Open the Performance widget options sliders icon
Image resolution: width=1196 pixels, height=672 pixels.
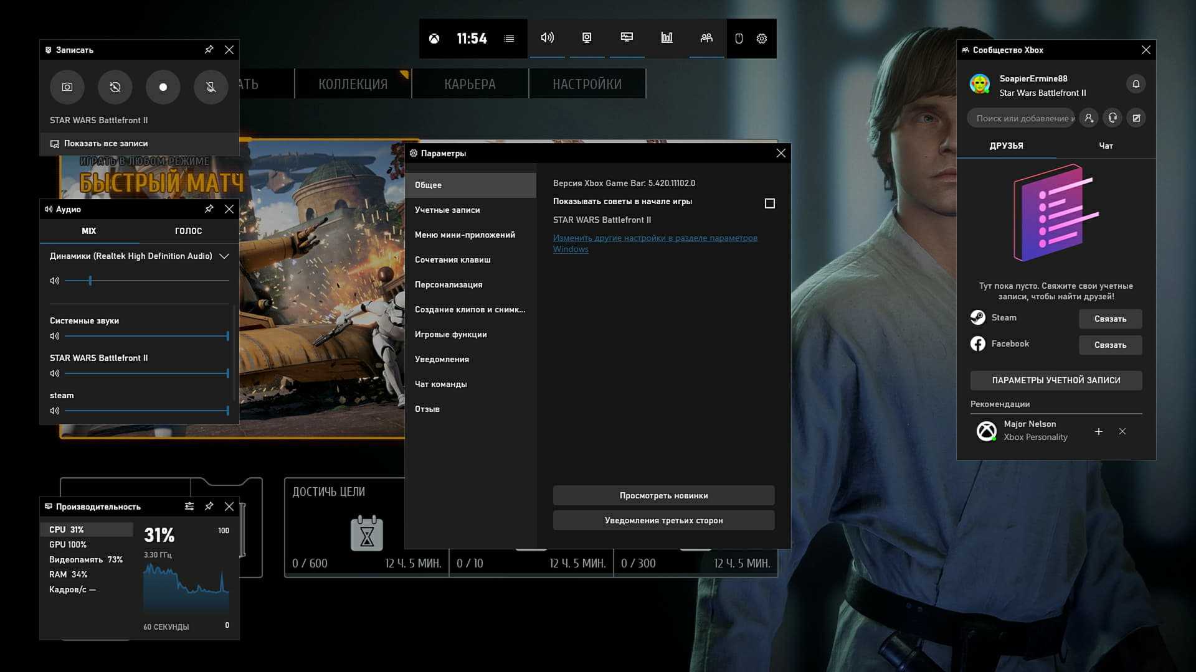189,506
